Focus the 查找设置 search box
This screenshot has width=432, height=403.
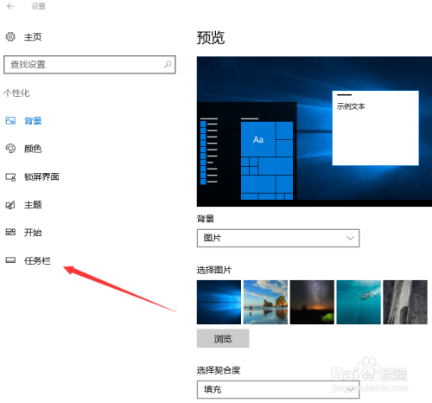[90, 65]
